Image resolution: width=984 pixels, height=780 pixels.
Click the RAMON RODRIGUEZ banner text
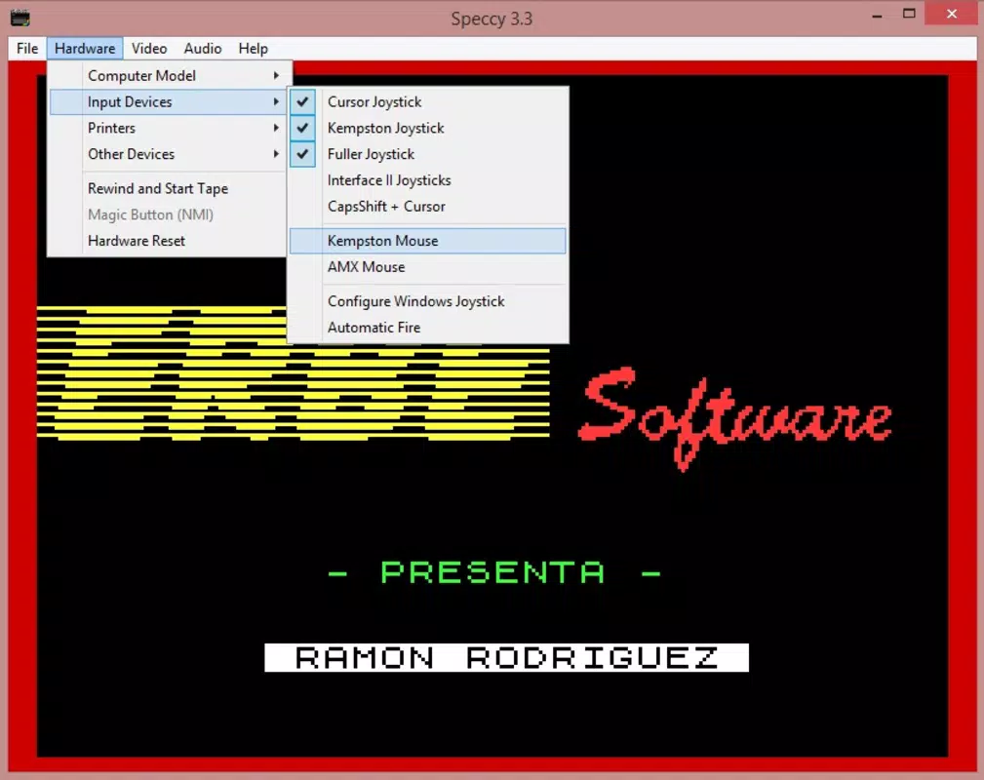(506, 657)
